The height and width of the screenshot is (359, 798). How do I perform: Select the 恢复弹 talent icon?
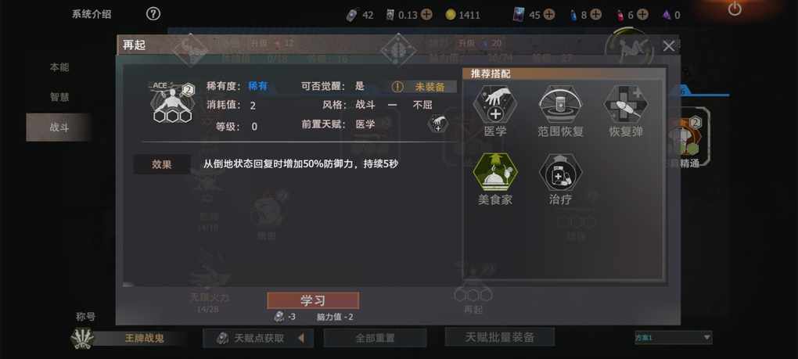(626, 103)
